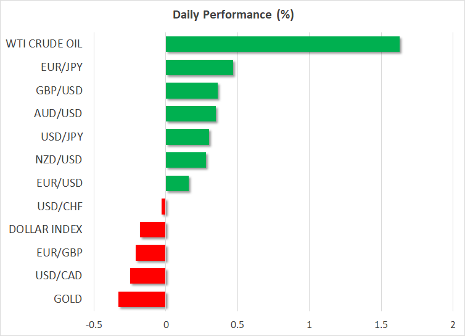Select the GBP/USD bar in chart
This screenshot has width=465, height=336.
click(192, 91)
